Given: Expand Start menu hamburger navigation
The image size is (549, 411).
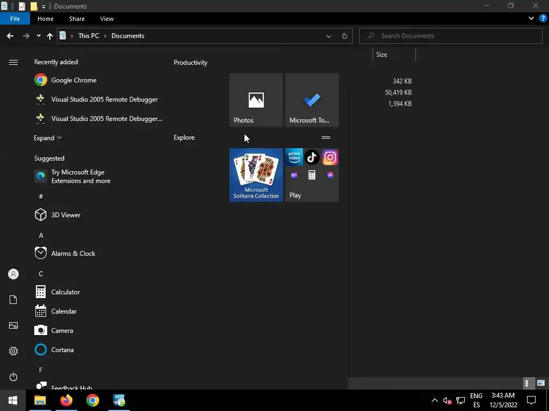Looking at the screenshot, I should click(13, 62).
